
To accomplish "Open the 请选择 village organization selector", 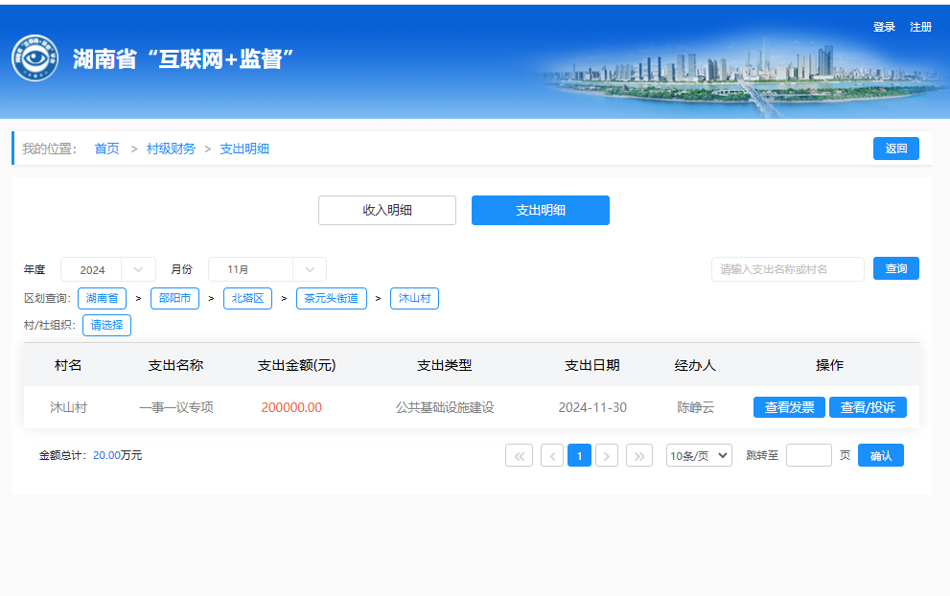I will [106, 325].
